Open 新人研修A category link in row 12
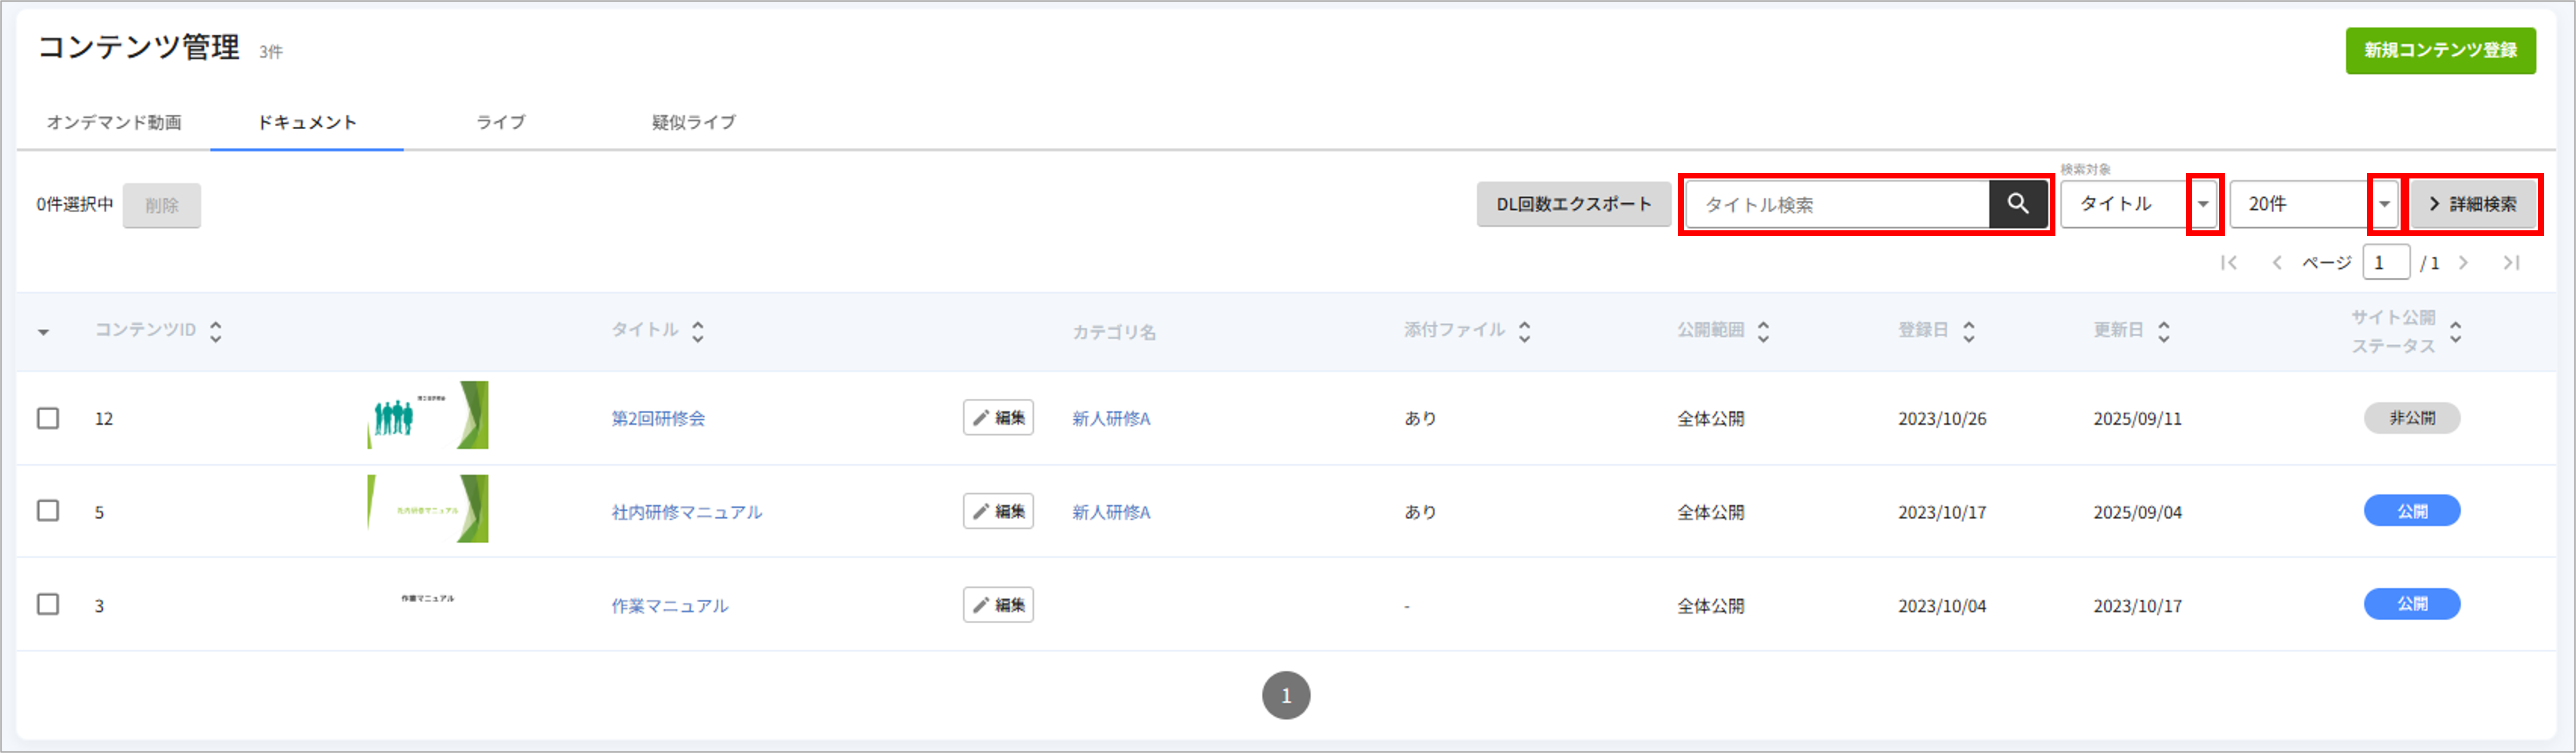The height and width of the screenshot is (753, 2576). 1111,418
